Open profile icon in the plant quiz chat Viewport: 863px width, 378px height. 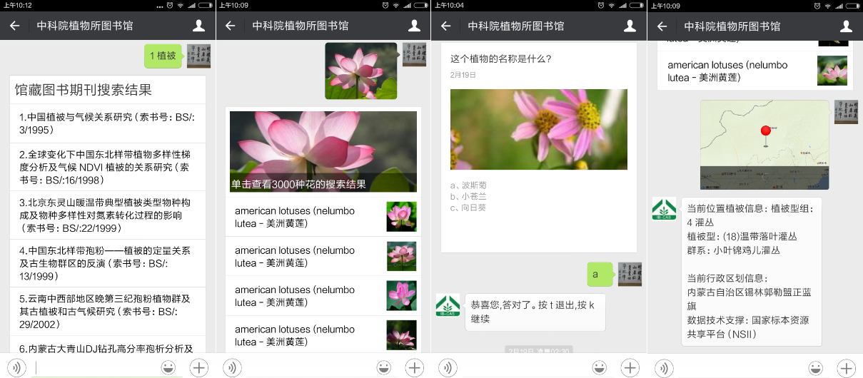pos(630,26)
